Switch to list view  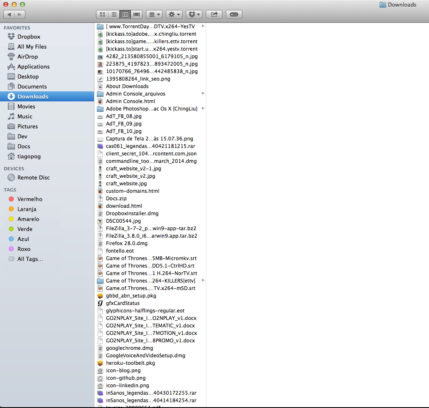[x=114, y=14]
